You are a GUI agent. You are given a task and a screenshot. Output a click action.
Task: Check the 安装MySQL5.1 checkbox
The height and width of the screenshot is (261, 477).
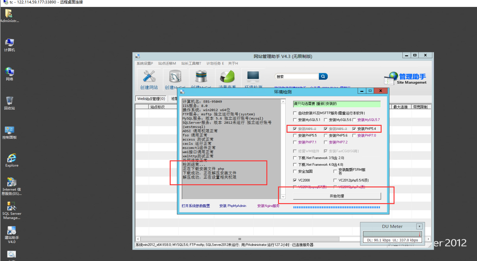tap(295, 120)
